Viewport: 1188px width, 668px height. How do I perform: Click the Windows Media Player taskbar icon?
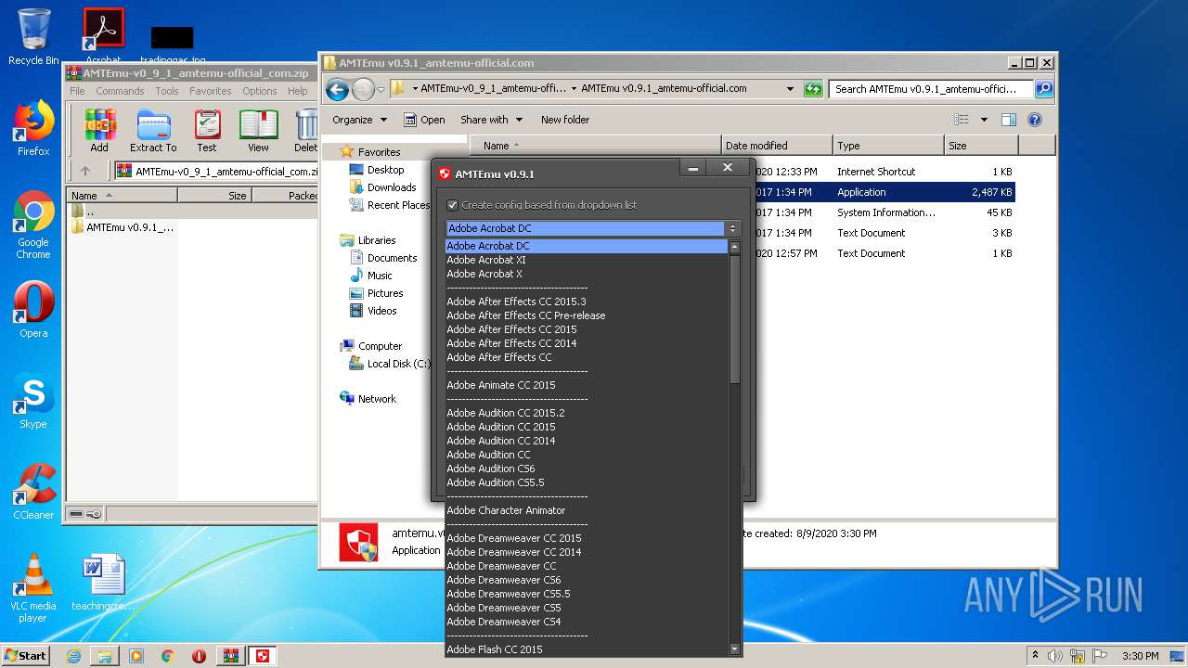pyautogui.click(x=136, y=656)
